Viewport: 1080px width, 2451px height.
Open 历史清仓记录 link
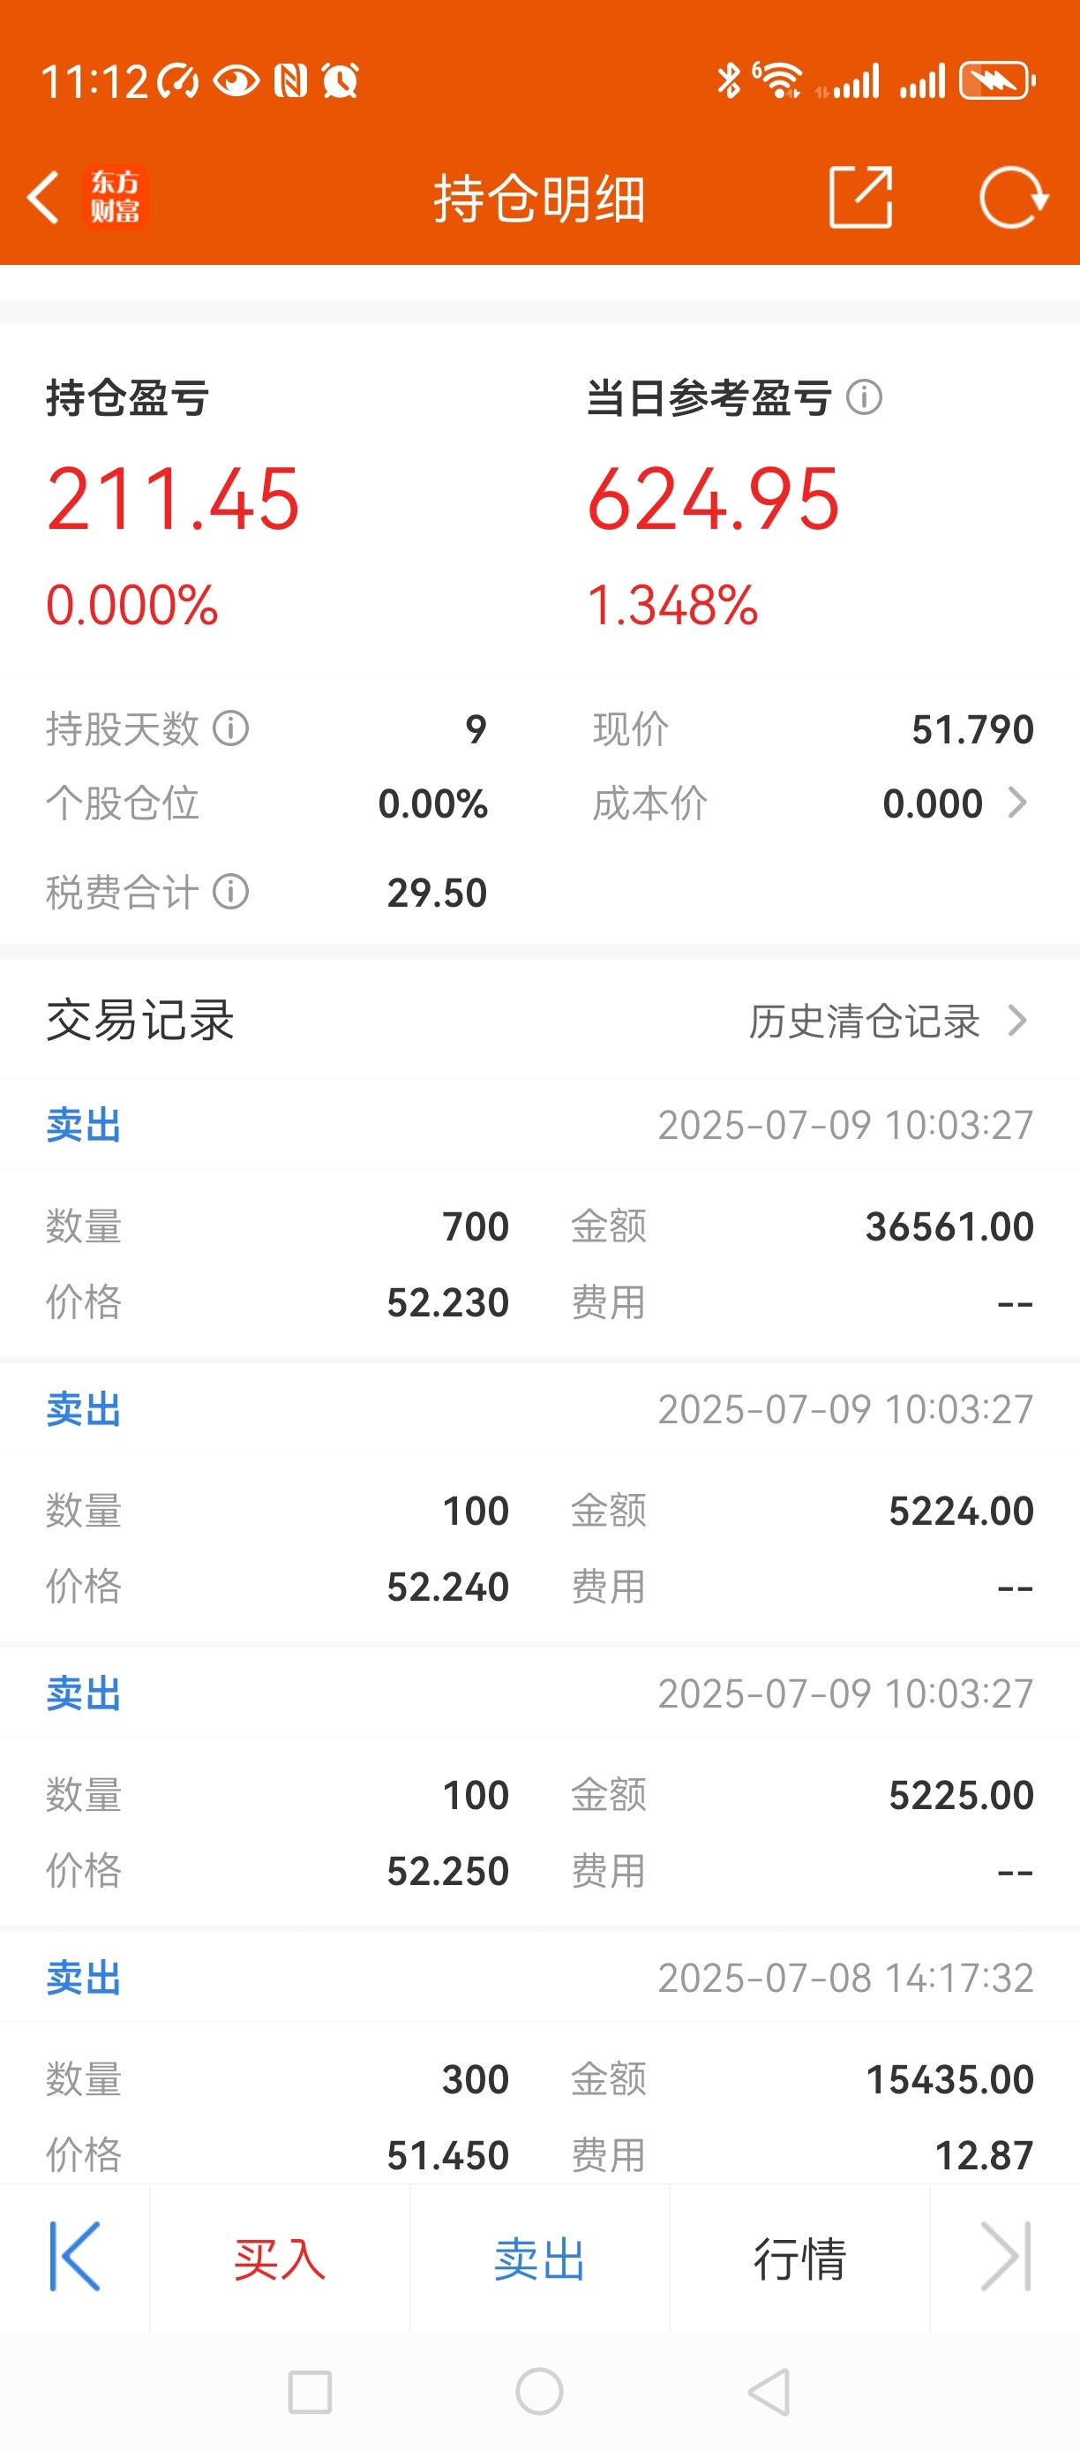pyautogui.click(x=864, y=1021)
